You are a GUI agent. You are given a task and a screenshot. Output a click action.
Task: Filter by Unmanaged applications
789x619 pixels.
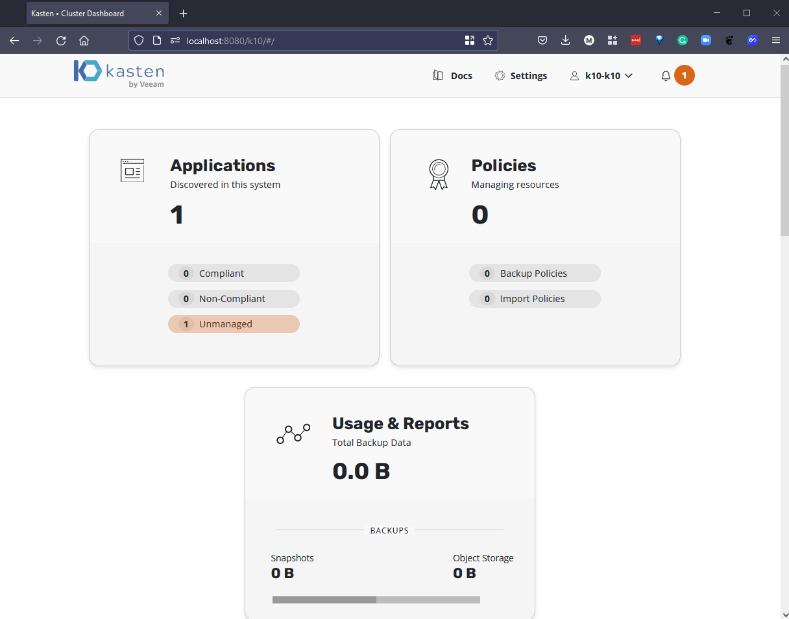coord(234,324)
